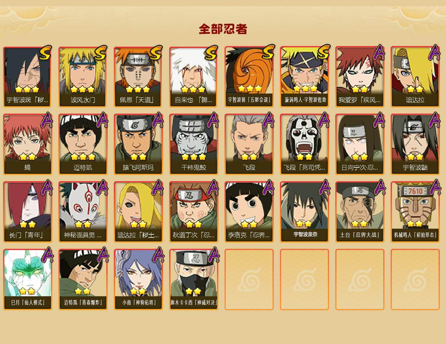Select the 迈特凯 ninja card

coord(83,144)
